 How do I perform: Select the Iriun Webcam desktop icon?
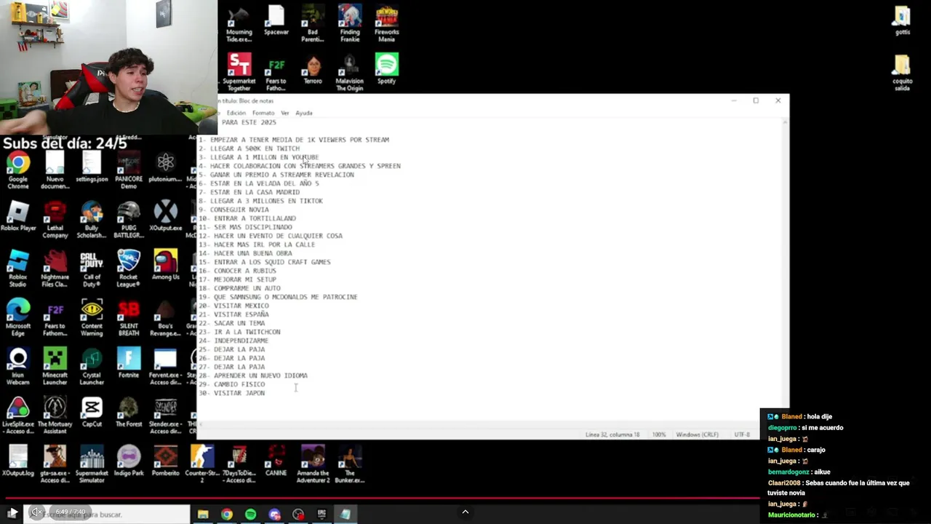click(x=18, y=367)
